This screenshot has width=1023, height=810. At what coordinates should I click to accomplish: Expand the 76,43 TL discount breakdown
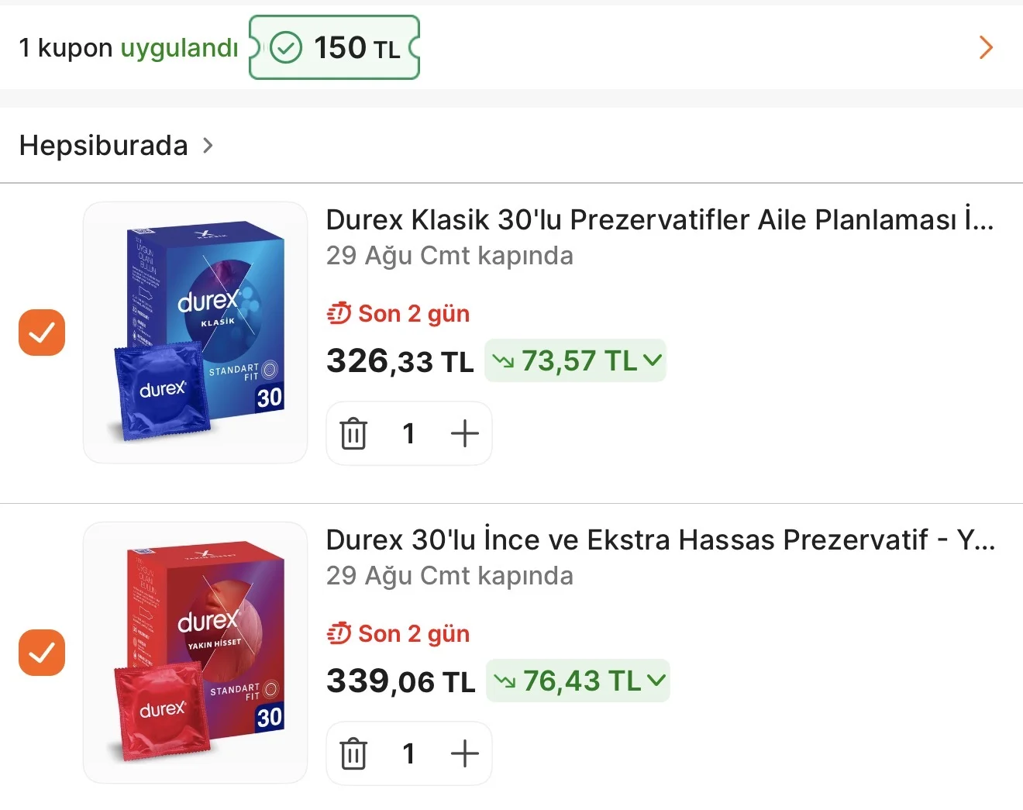(577, 681)
